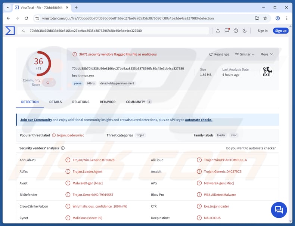Open the More dropdown menu
The height and width of the screenshot is (226, 295).
267,54
